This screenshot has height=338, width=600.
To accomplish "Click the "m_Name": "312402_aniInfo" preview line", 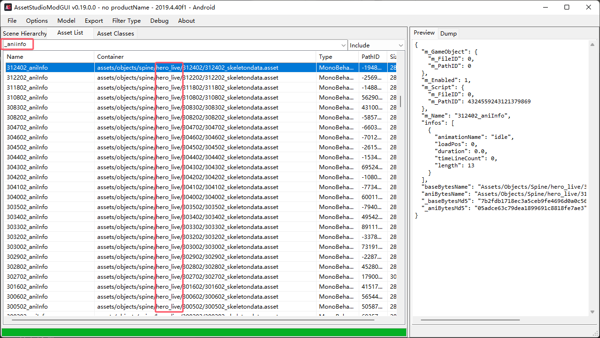I will tap(466, 116).
